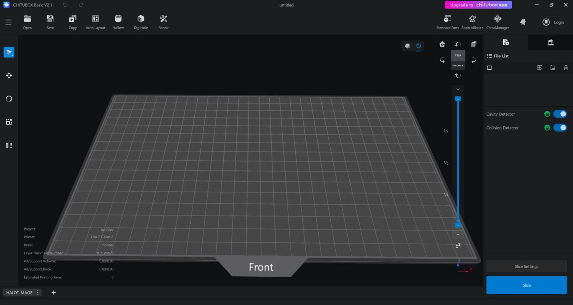Open the Dig Hole tool
The image size is (573, 305).
pos(141,22)
